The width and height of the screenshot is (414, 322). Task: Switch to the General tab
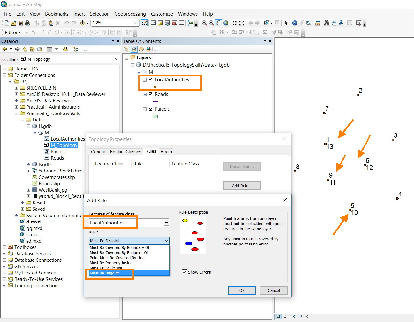(x=99, y=152)
